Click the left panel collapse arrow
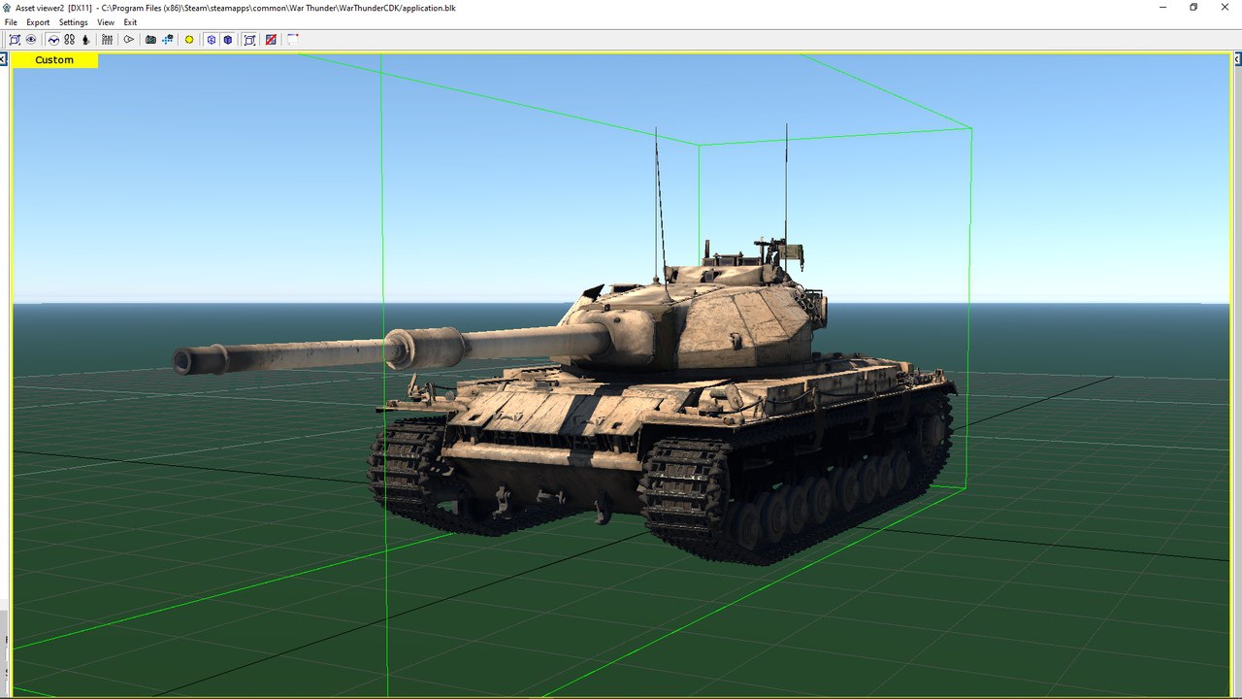 pyautogui.click(x=4, y=59)
